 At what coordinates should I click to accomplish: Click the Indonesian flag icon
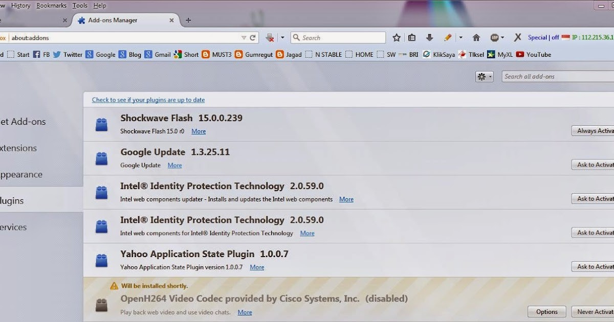pos(565,38)
